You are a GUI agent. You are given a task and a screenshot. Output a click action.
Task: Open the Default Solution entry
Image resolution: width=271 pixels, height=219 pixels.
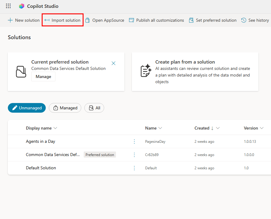click(41, 168)
